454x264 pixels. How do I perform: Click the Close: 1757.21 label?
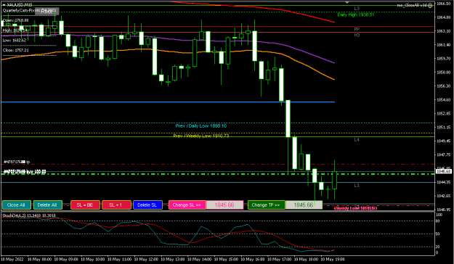(x=16, y=50)
